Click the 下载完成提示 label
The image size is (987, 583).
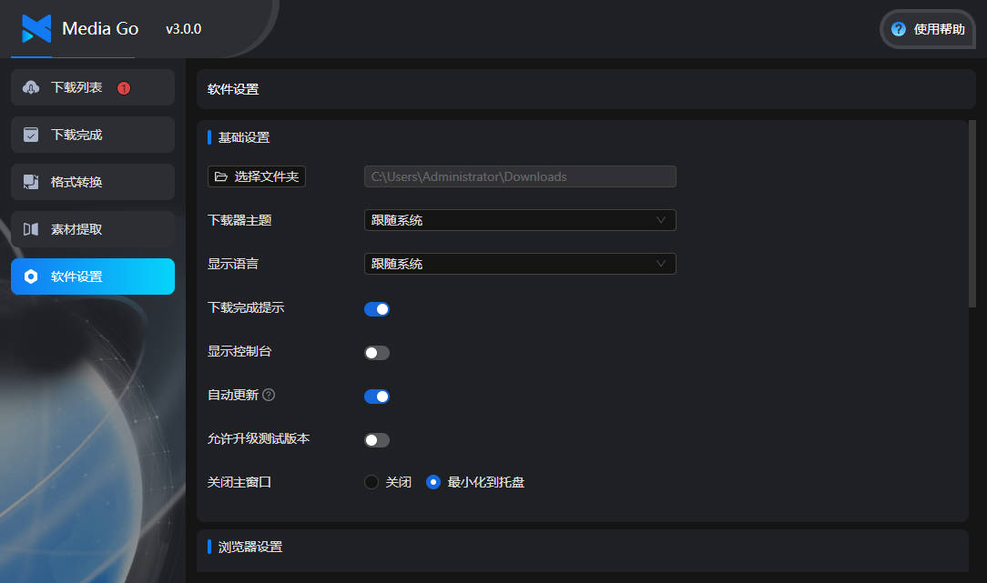click(246, 307)
